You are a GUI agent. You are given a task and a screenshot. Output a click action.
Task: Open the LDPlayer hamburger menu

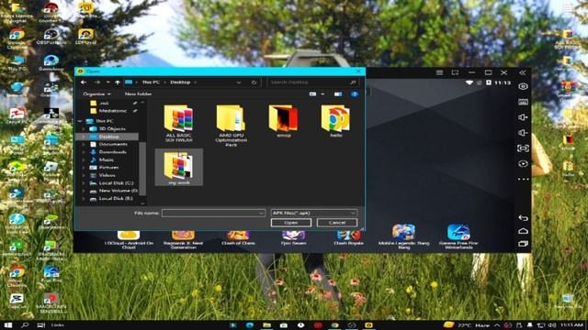[x=439, y=72]
